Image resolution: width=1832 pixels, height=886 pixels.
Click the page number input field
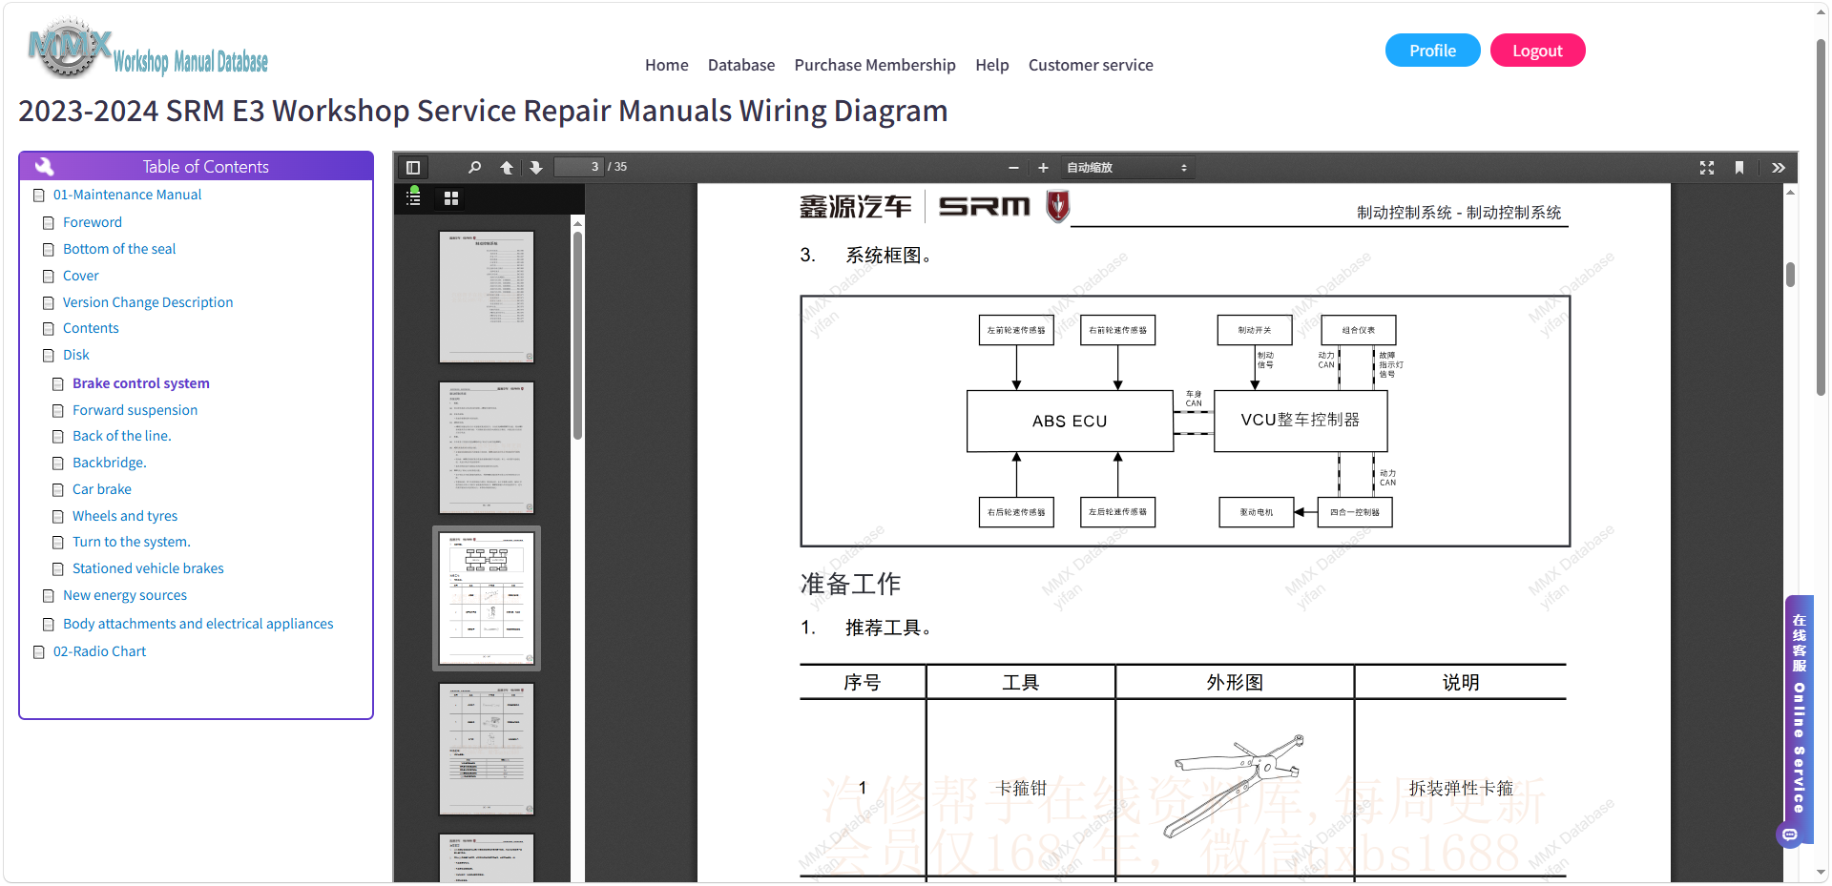(x=579, y=167)
